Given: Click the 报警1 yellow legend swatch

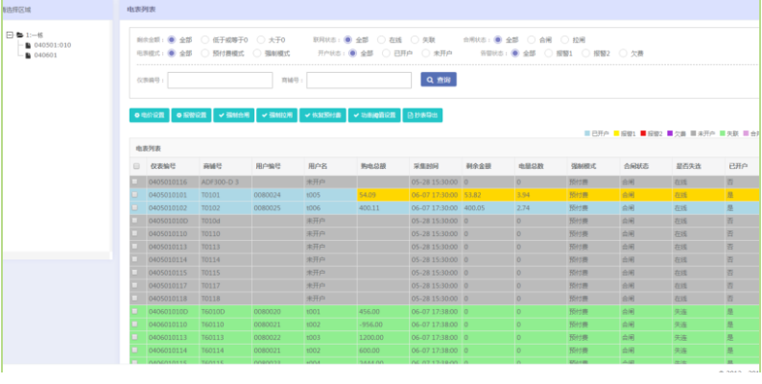Looking at the screenshot, I should coord(616,133).
